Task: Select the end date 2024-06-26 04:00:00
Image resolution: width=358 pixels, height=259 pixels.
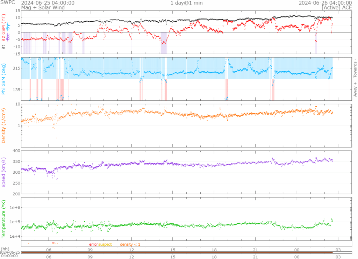Action: tap(325, 3)
